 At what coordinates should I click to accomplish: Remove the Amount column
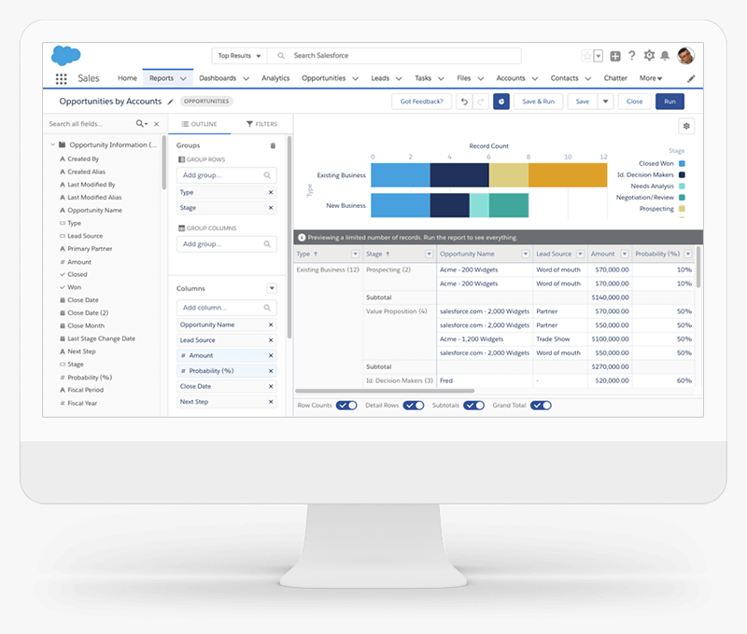(271, 355)
